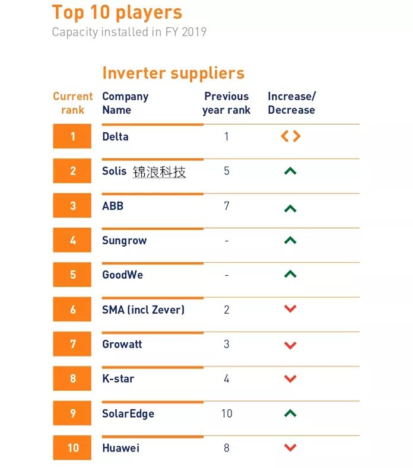413x468 pixels.
Task: Click the green up arrow for Solis
Action: pos(290,171)
